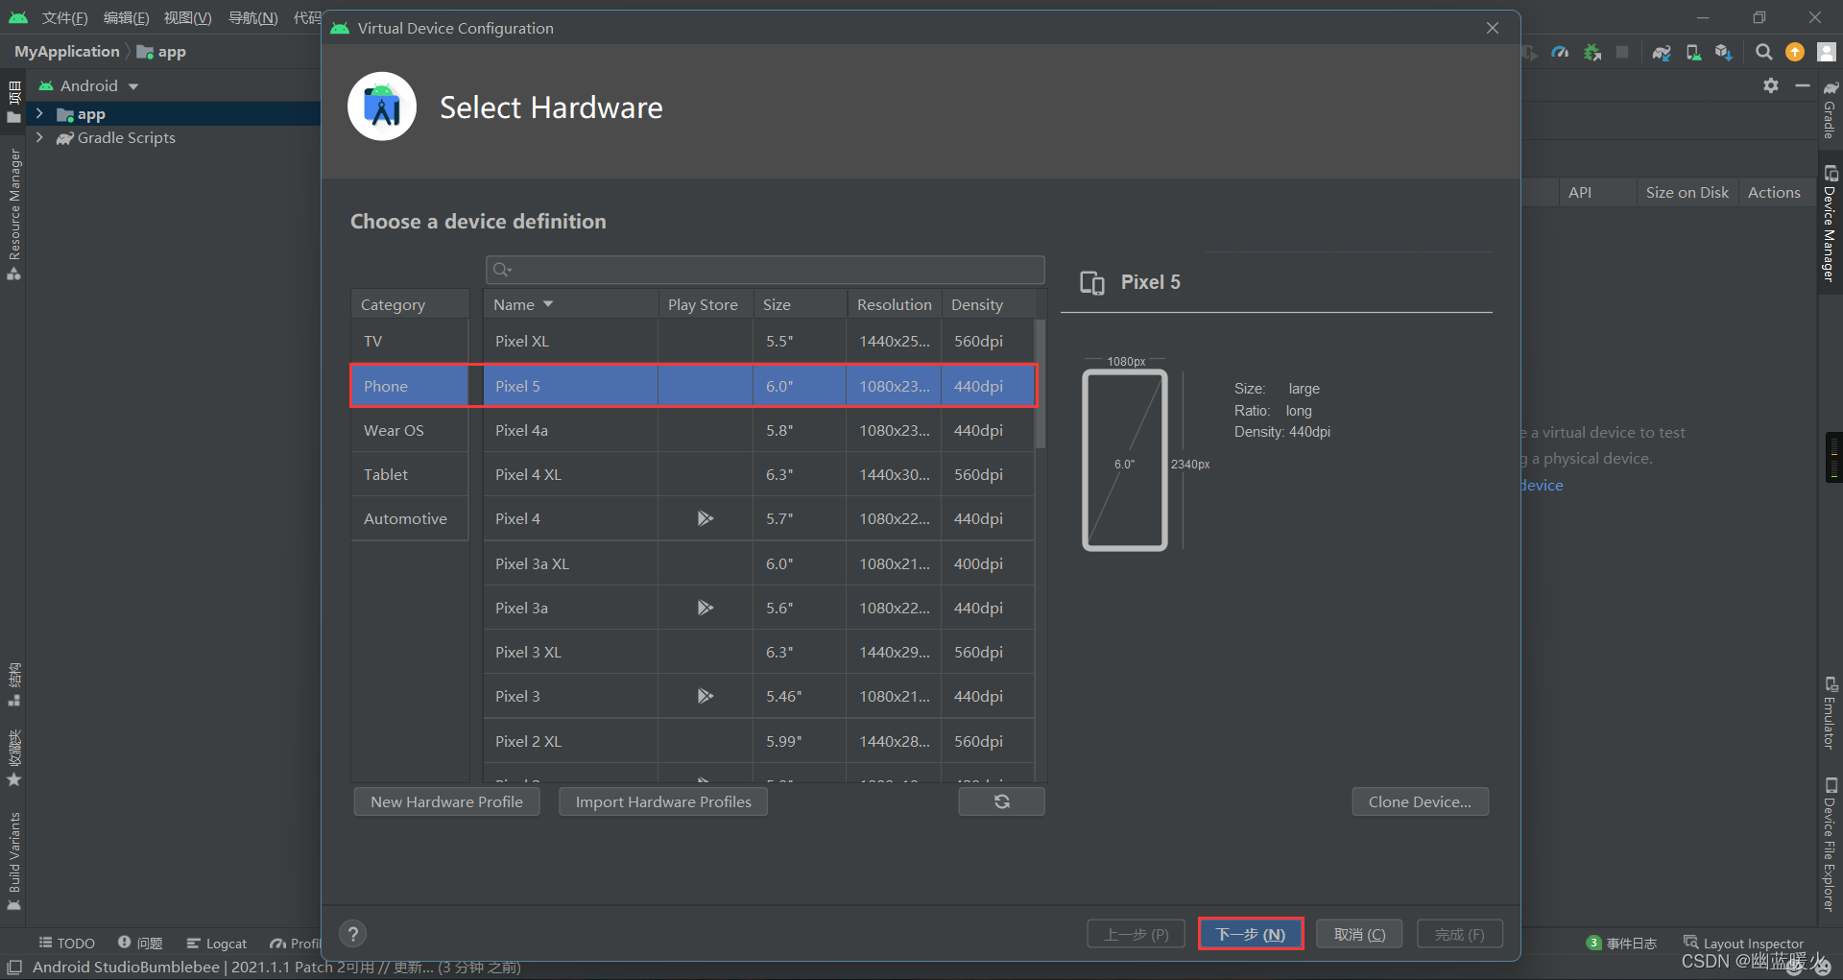This screenshot has width=1843, height=980.
Task: Open the 文件(F) menu
Action: pos(64,18)
